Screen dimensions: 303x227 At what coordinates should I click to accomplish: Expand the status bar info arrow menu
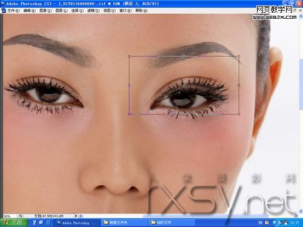pyautogui.click(x=76, y=216)
